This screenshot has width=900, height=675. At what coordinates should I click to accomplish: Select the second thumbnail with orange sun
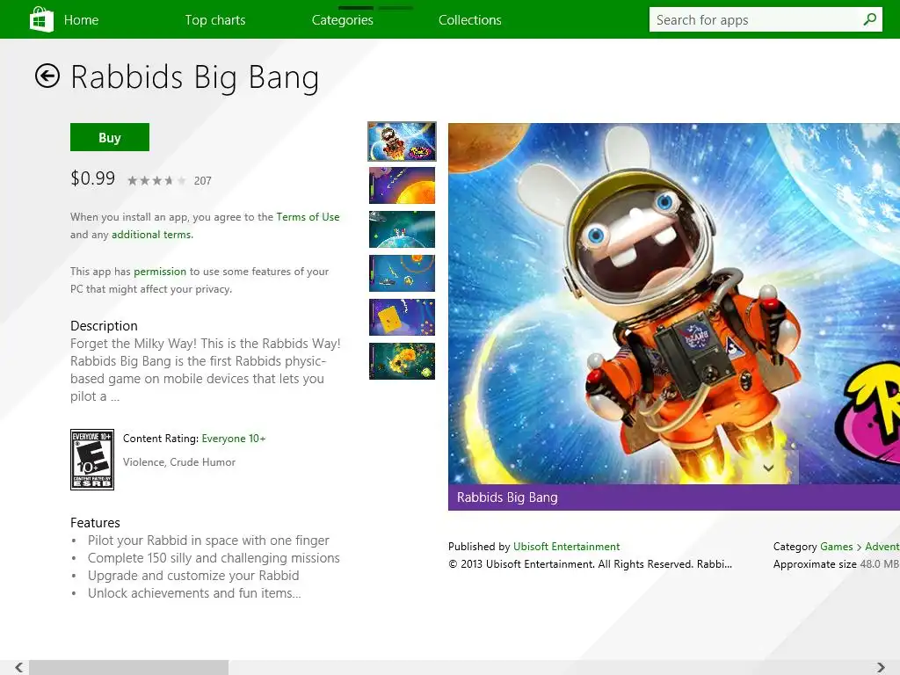pyautogui.click(x=402, y=185)
